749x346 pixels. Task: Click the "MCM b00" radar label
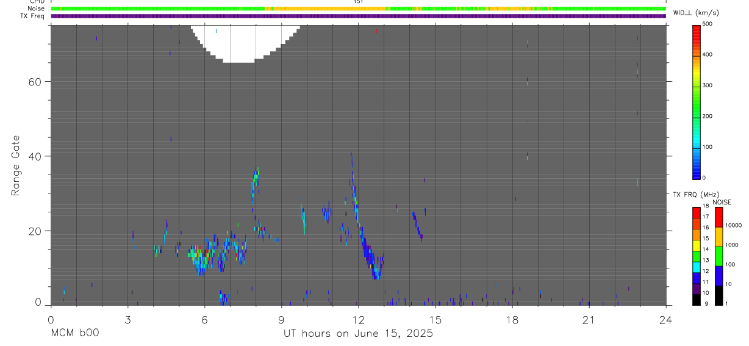pos(74,334)
